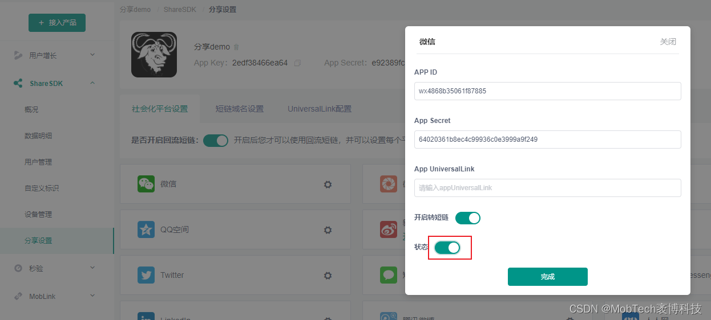Open the 数据明细 sidebar item
This screenshot has width=711, height=320.
pos(38,136)
